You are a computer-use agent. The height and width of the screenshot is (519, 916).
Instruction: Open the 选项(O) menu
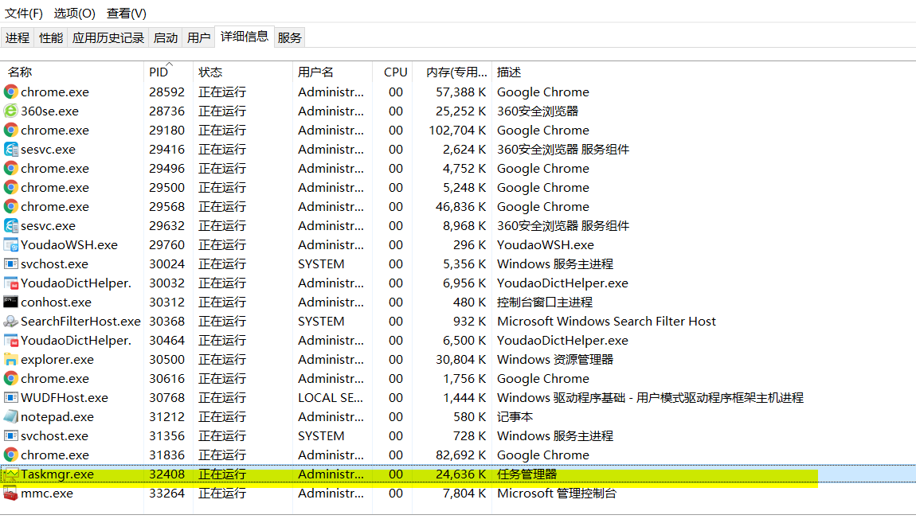[75, 13]
